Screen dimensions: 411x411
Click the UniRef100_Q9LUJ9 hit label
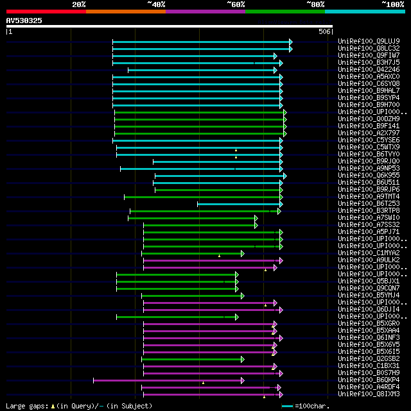(369, 41)
